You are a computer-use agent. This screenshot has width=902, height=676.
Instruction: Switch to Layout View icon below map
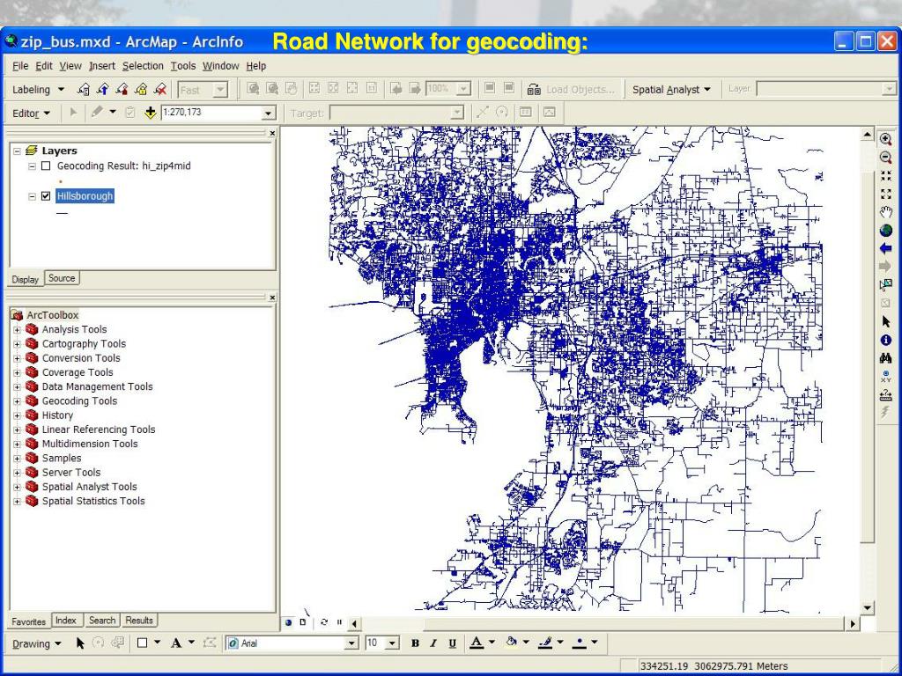tap(303, 622)
